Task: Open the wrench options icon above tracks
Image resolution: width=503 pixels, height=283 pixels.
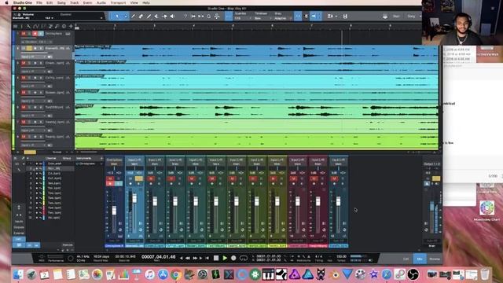Action: (28, 26)
